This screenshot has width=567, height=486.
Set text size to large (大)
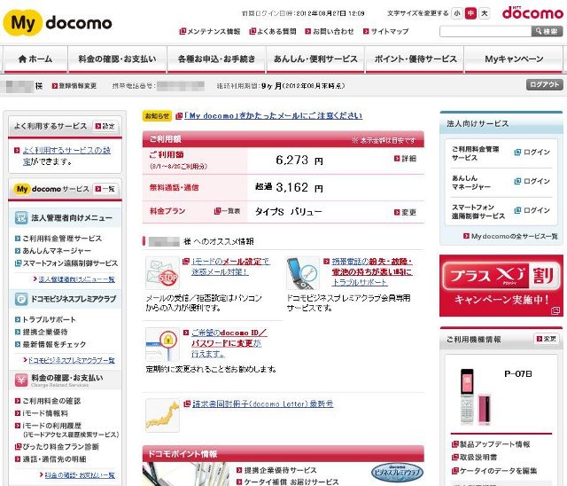coord(485,14)
